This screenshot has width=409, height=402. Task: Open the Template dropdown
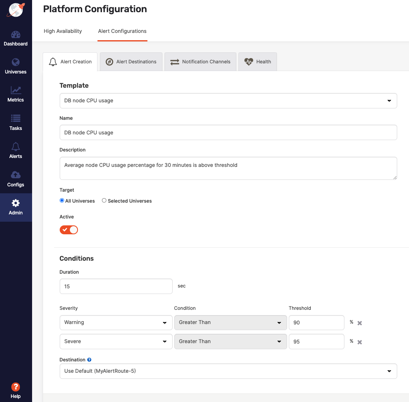[x=228, y=101]
